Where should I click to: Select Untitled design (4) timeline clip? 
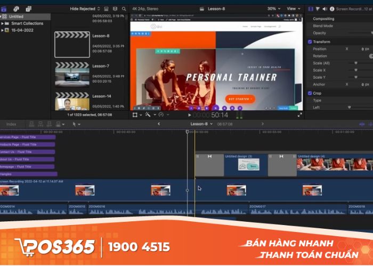pyautogui.click(x=335, y=165)
